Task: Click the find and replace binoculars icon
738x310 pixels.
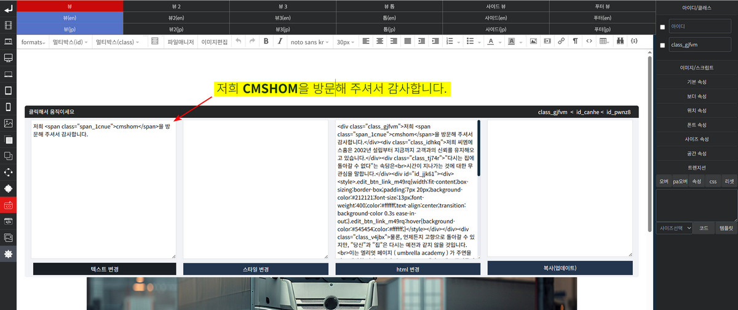Action: pyautogui.click(x=620, y=42)
